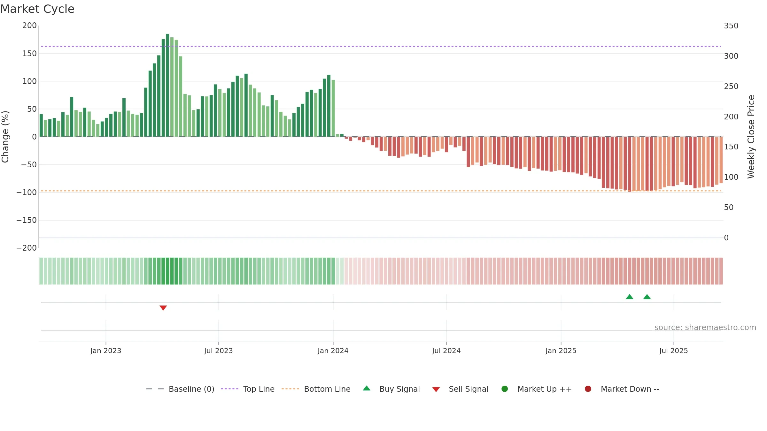The image size is (767, 431).
Task: Click the red triangle icon in legend
Action: (x=436, y=389)
